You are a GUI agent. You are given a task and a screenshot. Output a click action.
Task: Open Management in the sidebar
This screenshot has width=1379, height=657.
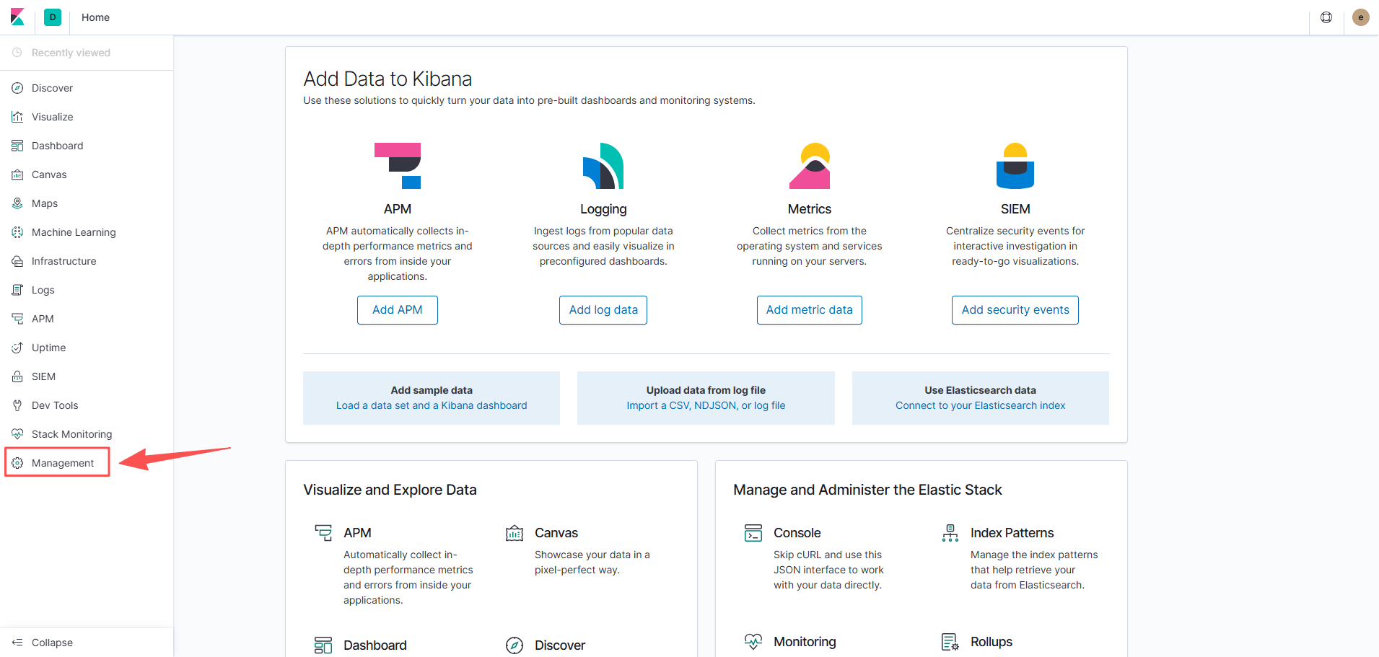62,463
